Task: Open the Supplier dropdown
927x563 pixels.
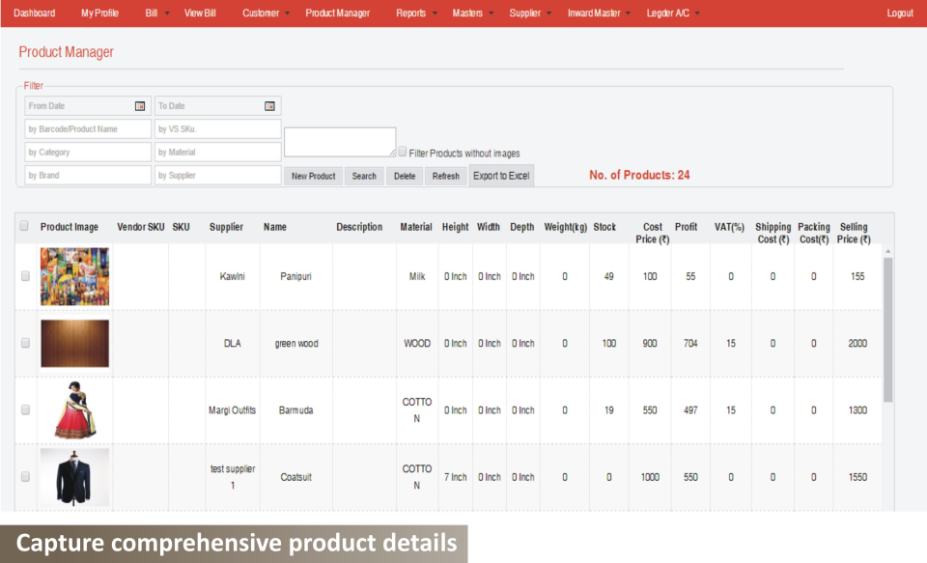Action: click(524, 13)
